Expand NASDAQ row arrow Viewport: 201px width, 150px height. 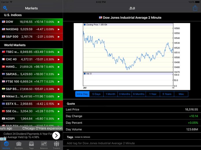pyautogui.click(x=59, y=29)
